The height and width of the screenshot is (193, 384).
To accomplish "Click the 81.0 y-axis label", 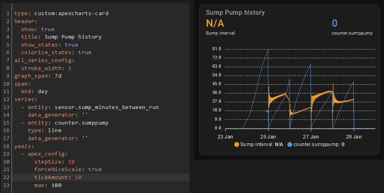I will (x=217, y=49).
